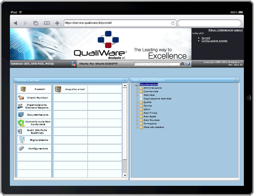Click the Anagrafica articoli shelf icon

(58, 89)
